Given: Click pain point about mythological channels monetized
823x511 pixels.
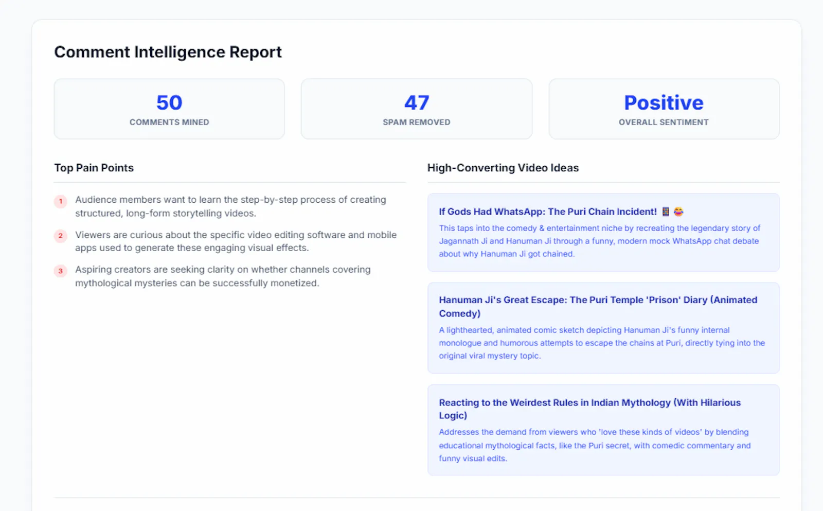Looking at the screenshot, I should (x=223, y=276).
